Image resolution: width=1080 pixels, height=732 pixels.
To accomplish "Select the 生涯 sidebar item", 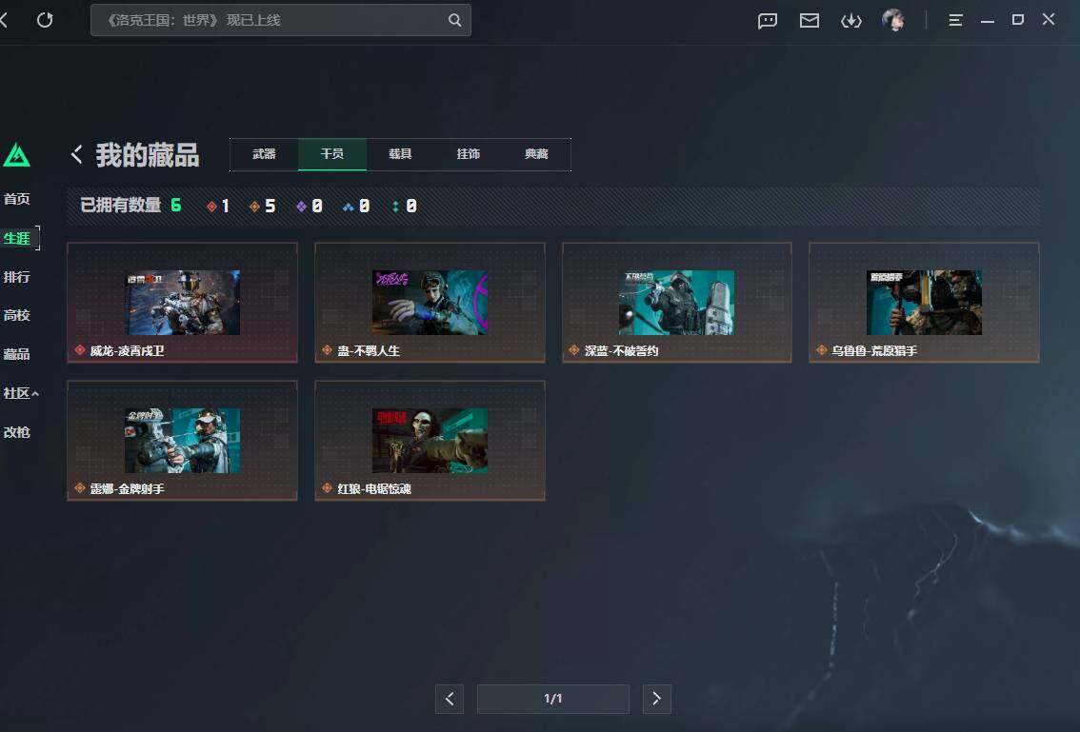I will [x=16, y=238].
